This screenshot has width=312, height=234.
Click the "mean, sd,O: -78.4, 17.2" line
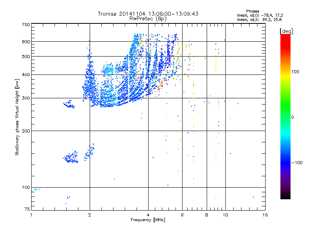260,15
